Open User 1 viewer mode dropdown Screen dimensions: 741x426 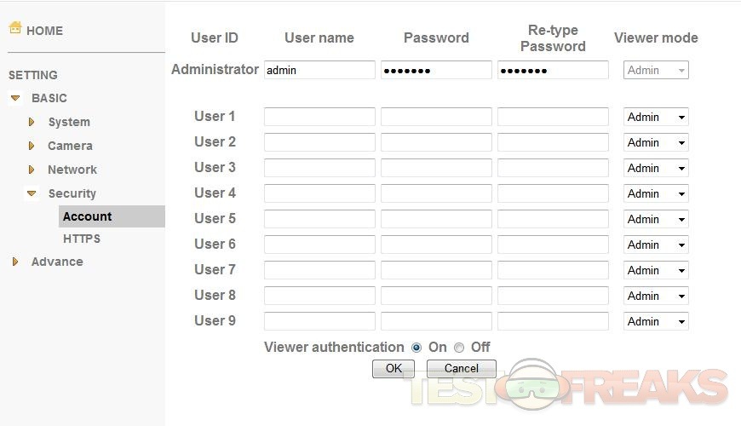point(656,118)
